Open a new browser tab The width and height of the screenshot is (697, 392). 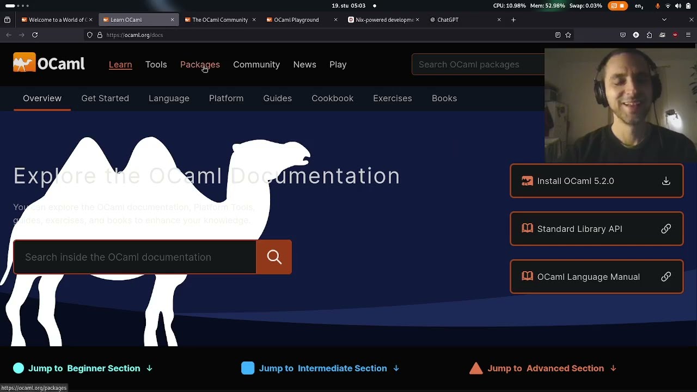[x=513, y=20]
